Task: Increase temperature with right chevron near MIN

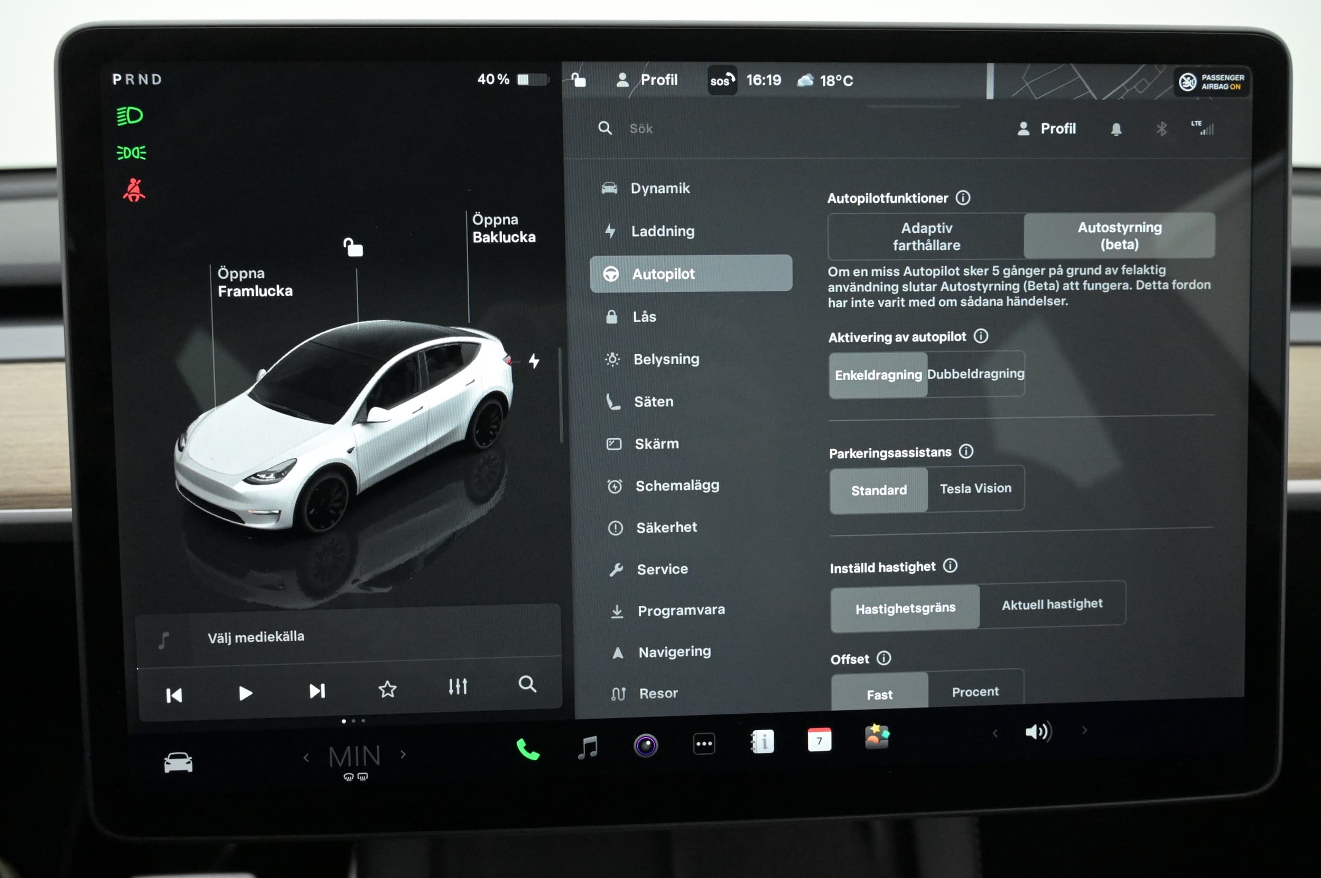Action: click(x=403, y=754)
